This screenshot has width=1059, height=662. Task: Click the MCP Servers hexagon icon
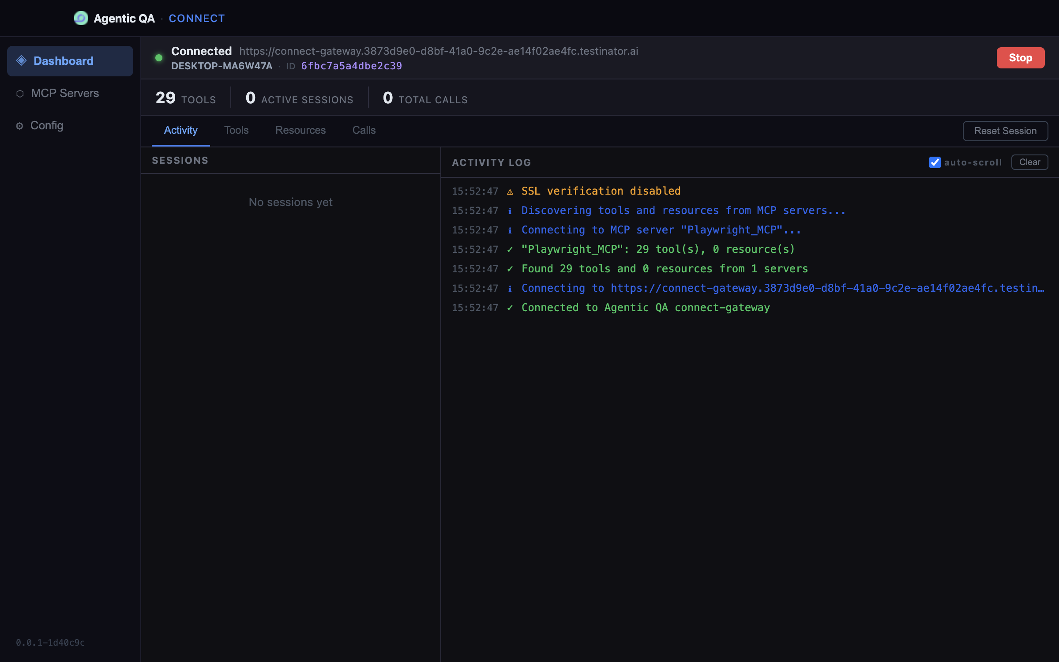(20, 94)
